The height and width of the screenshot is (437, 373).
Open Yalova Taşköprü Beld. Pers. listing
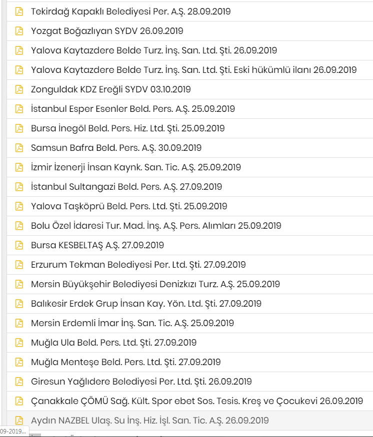click(x=129, y=206)
